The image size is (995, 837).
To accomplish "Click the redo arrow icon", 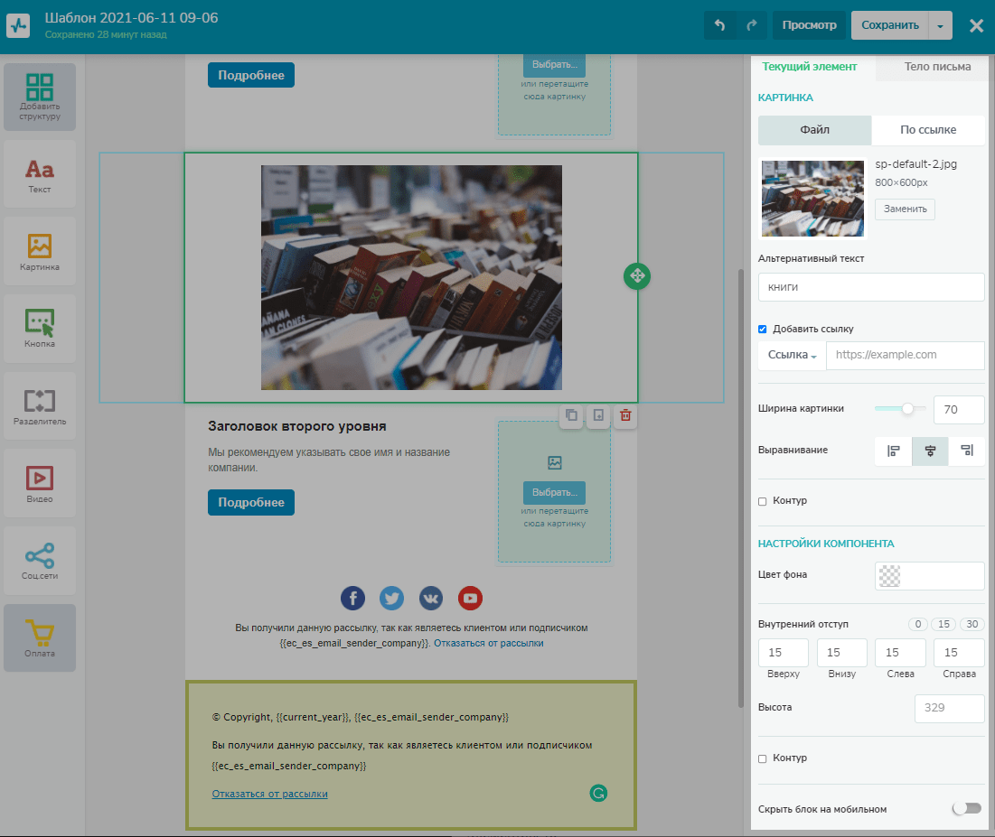I will (751, 25).
